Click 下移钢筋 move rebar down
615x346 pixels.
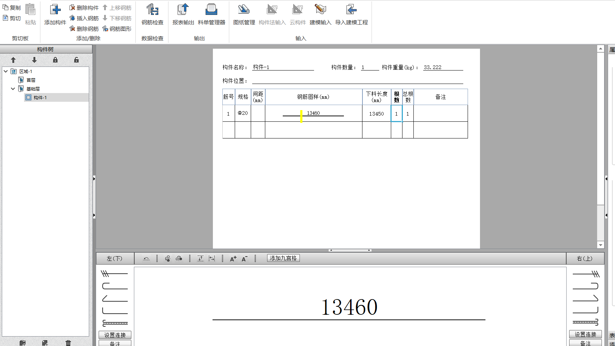coord(117,18)
